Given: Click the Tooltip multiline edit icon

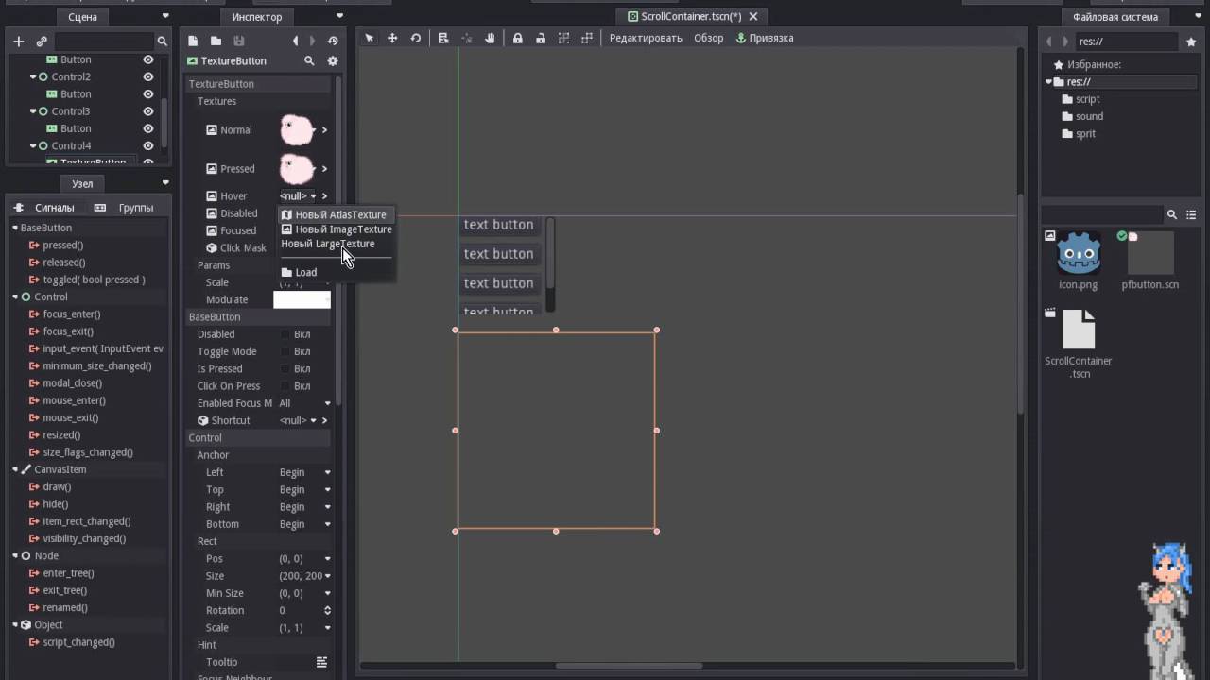Looking at the screenshot, I should coord(321,662).
